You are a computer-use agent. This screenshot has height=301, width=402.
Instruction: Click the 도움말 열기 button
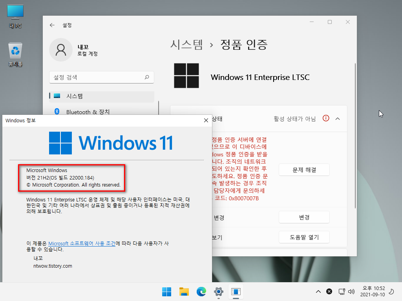coord(304,237)
